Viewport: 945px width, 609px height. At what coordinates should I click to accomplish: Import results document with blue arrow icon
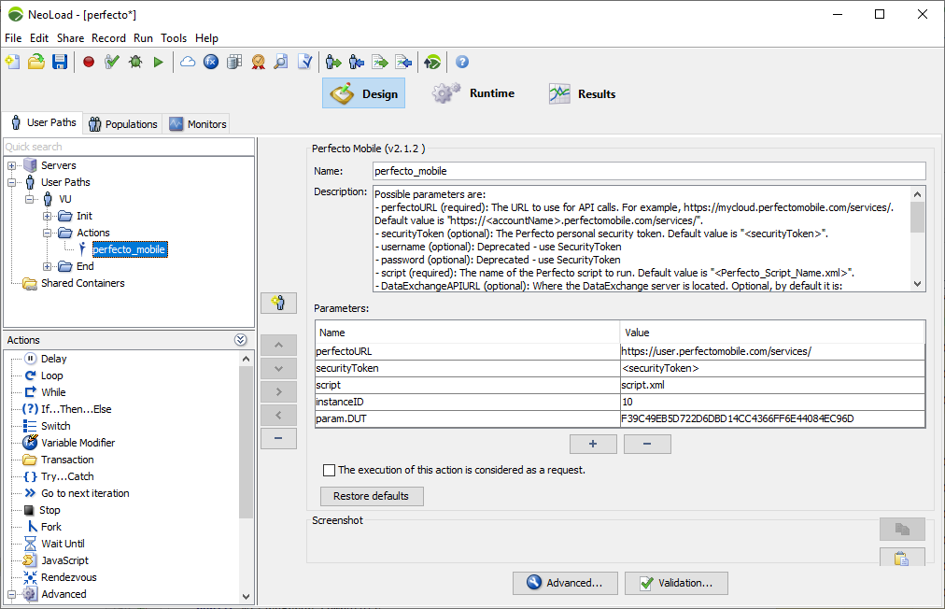click(403, 62)
